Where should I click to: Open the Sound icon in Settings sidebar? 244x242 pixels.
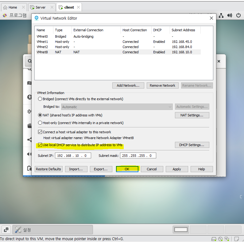point(29,154)
